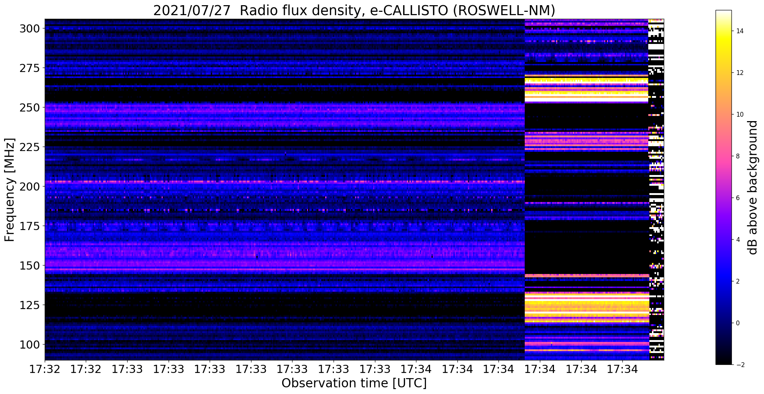This screenshot has width=764, height=394.
Task: Click the 14 tick label on colorbar
Action: coord(740,31)
